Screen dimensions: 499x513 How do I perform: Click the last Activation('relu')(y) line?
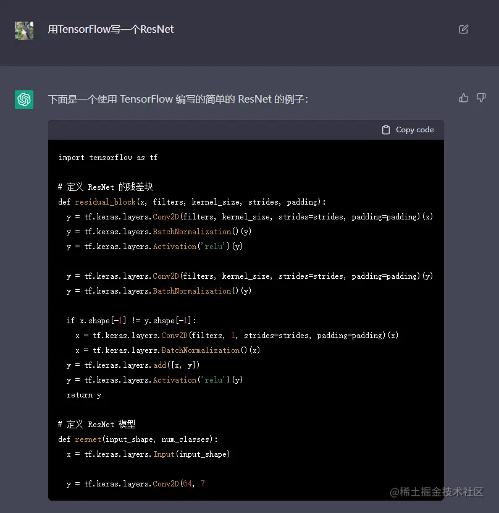[154, 380]
